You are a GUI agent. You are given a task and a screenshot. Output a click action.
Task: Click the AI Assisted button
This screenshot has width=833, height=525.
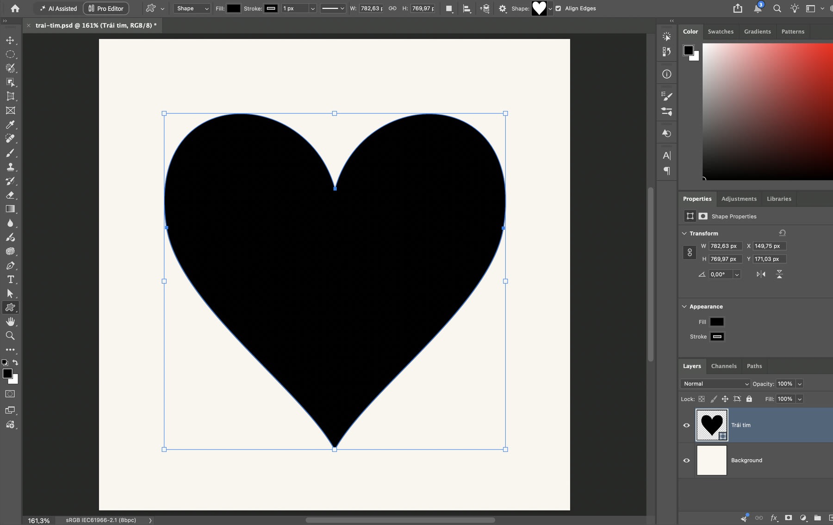coord(58,8)
